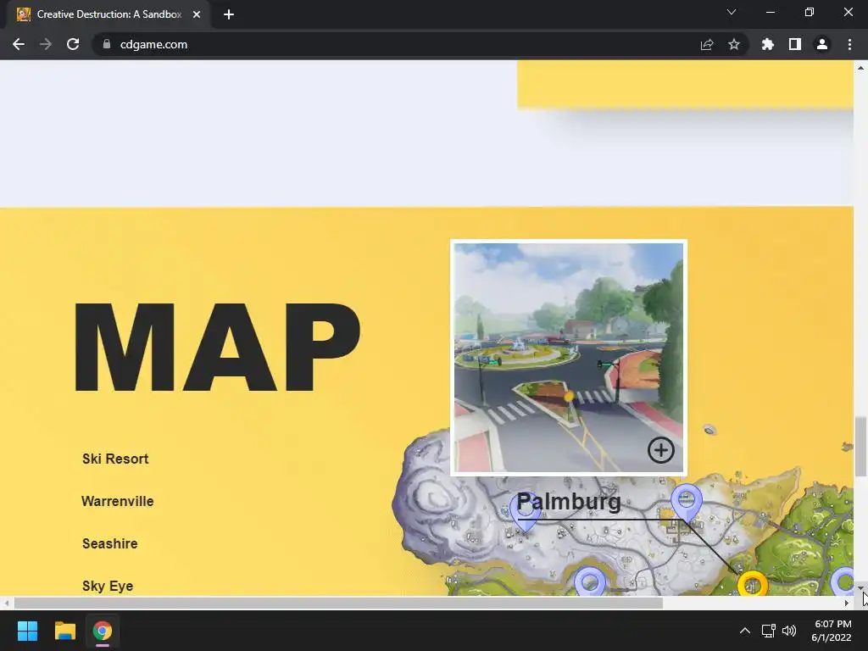The height and width of the screenshot is (651, 868).
Task: Bookmark this page with star icon
Action: [x=734, y=44]
